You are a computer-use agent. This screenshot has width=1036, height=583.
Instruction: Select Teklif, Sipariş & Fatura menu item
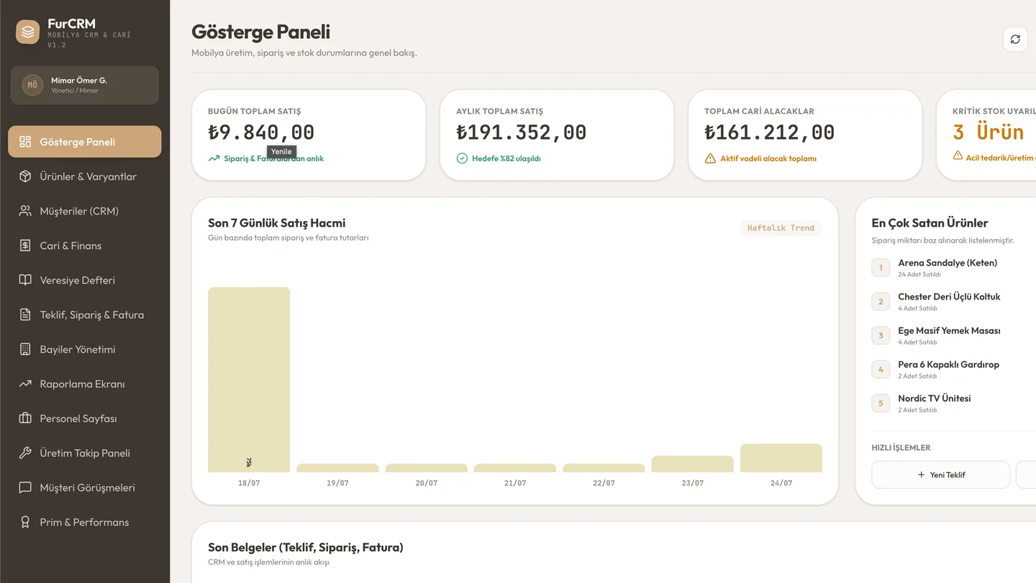click(85, 315)
